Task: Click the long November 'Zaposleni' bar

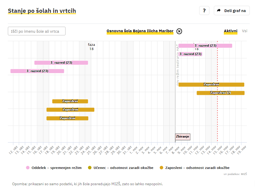Action: point(211,84)
